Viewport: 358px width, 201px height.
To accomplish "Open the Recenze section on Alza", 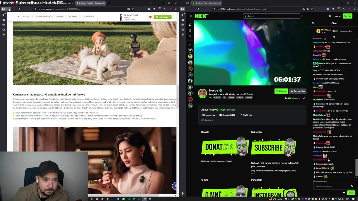I will coord(28,16).
